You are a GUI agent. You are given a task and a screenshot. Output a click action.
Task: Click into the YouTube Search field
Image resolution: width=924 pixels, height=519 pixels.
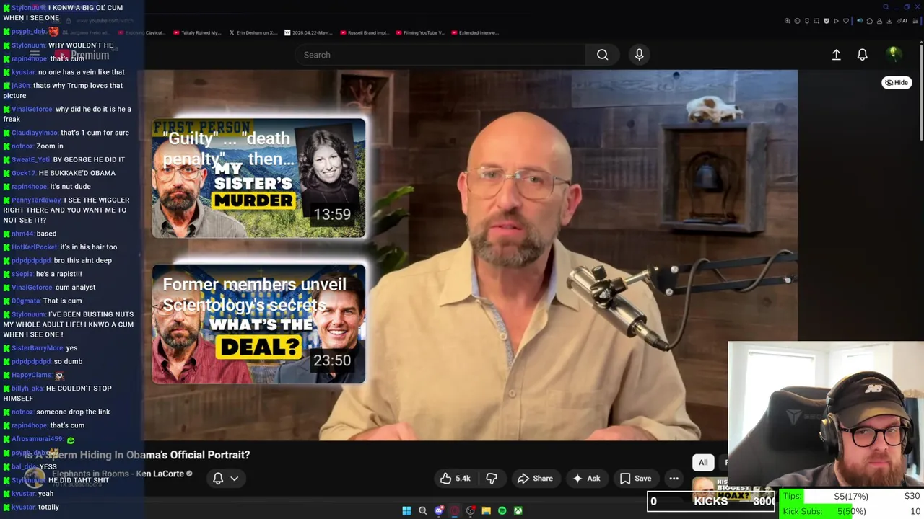[x=440, y=55]
